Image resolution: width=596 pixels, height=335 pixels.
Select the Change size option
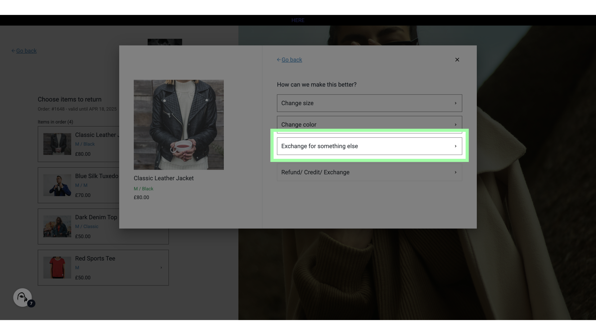point(369,103)
